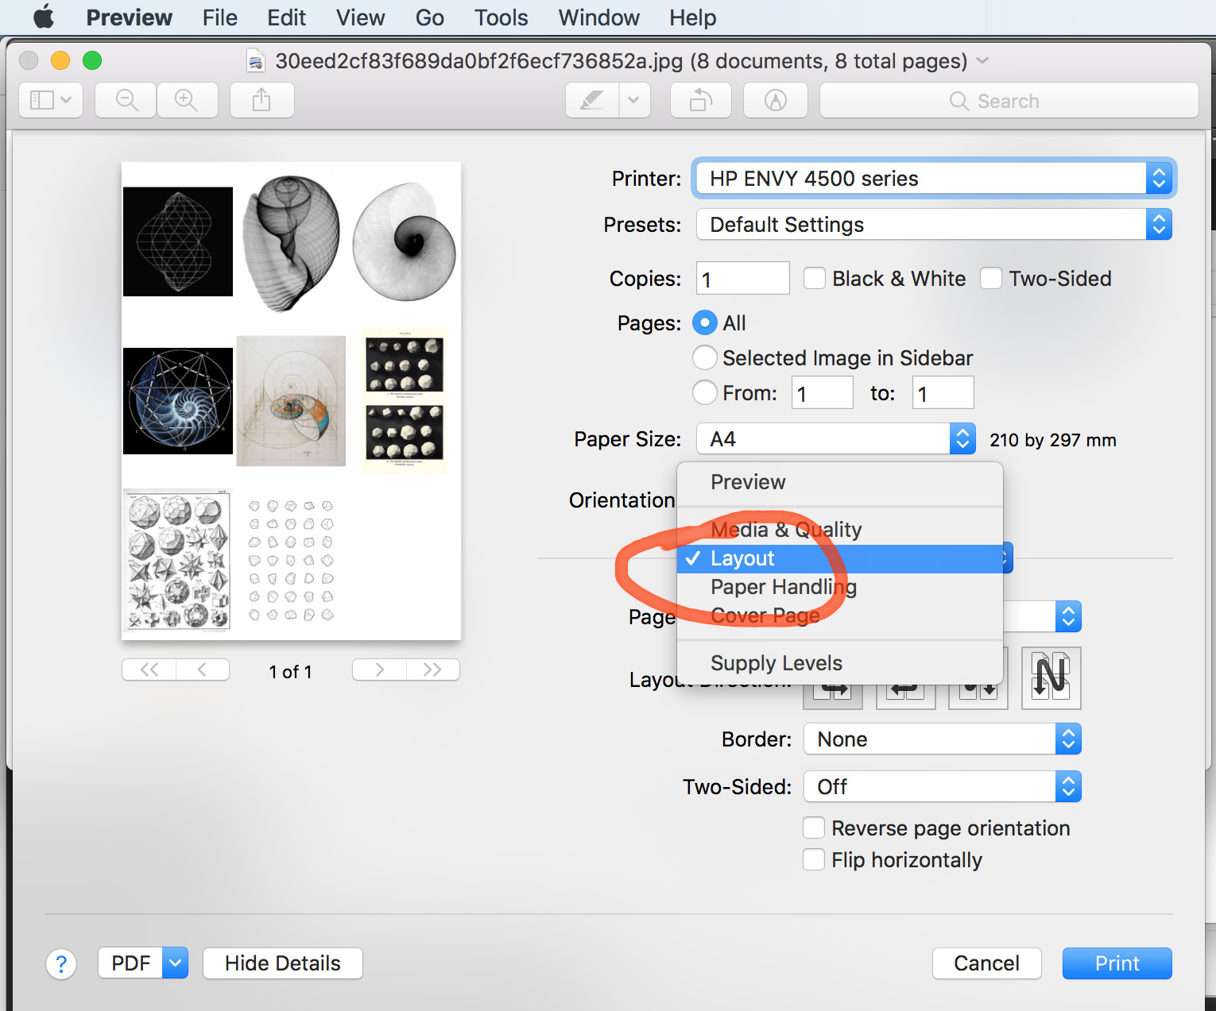
Task: Click the Hide Details button
Action: 282,963
